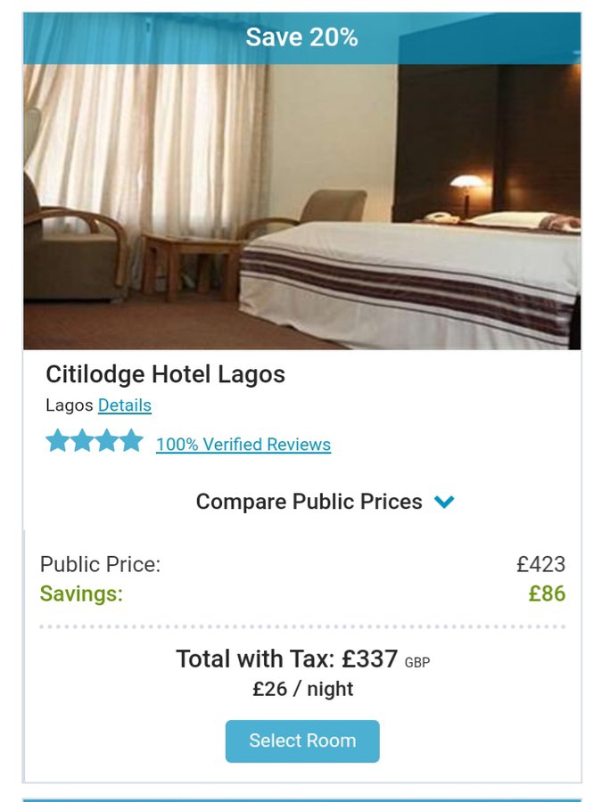This screenshot has height=802, width=602.
Task: Expand the Compare Public Prices section
Action: (309, 503)
